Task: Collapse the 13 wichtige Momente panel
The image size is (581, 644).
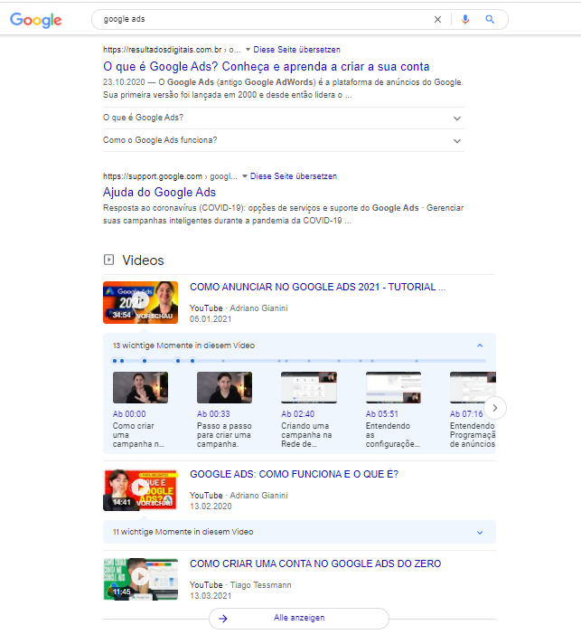Action: pyautogui.click(x=480, y=346)
